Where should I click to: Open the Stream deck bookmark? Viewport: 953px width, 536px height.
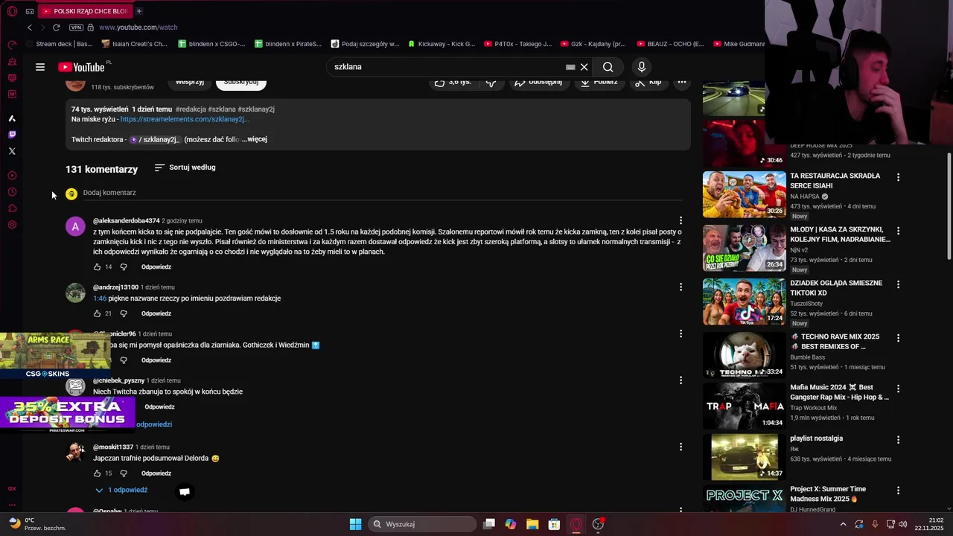pos(58,44)
